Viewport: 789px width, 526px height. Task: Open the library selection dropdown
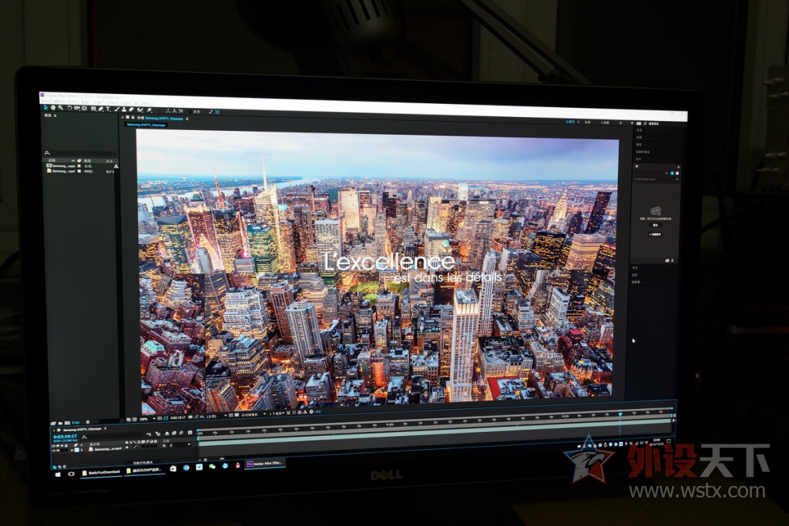coord(651,173)
